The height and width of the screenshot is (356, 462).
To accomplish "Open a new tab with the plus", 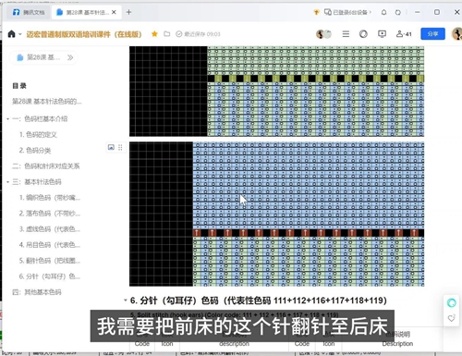I will pos(128,12).
